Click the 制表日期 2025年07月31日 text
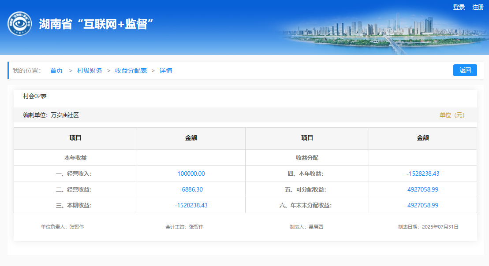 point(428,227)
